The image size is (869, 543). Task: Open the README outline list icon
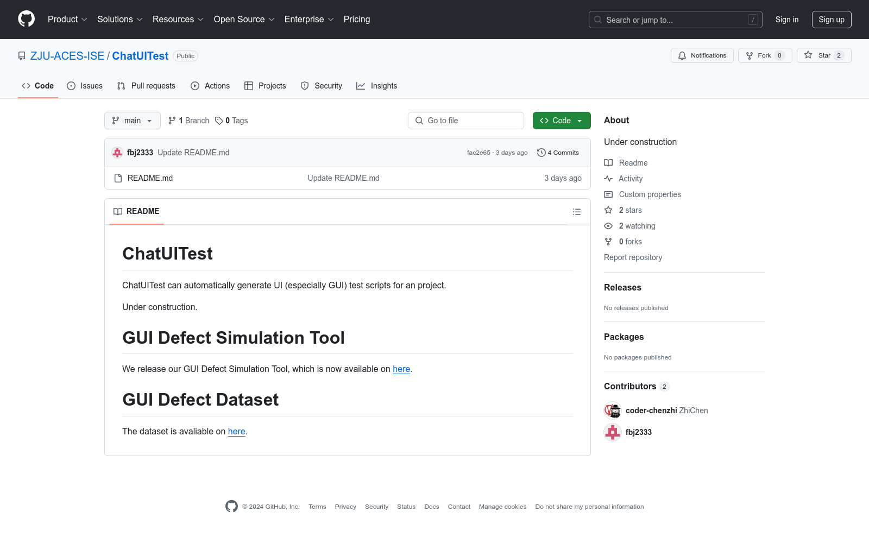(577, 212)
